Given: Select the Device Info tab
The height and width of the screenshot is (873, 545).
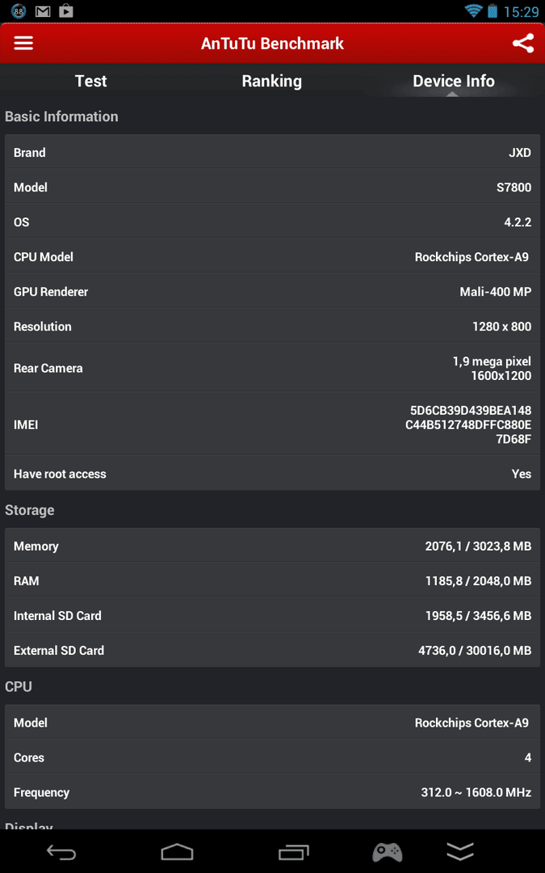Looking at the screenshot, I should pyautogui.click(x=454, y=81).
